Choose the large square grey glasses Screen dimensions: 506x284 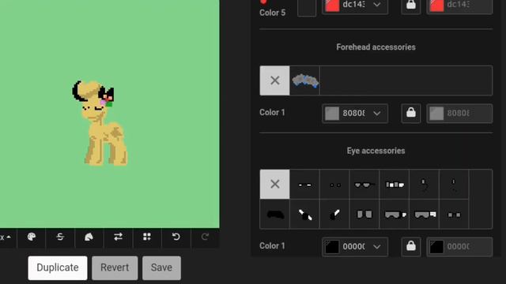tap(364, 214)
